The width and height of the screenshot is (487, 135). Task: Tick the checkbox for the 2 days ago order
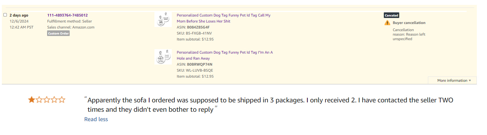click(x=5, y=15)
